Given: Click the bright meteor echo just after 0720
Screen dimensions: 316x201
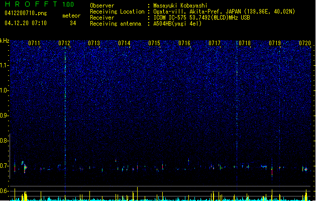Looking at the screenshot, I should (x=306, y=169).
